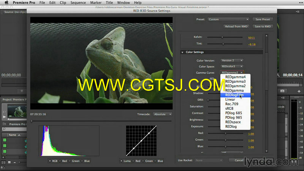Choose REDgamma2 from the gamma list

coord(235,86)
